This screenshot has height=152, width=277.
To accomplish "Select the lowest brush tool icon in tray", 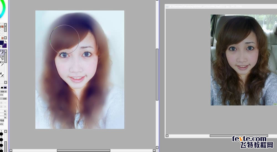I will pyautogui.click(x=2, y=75).
